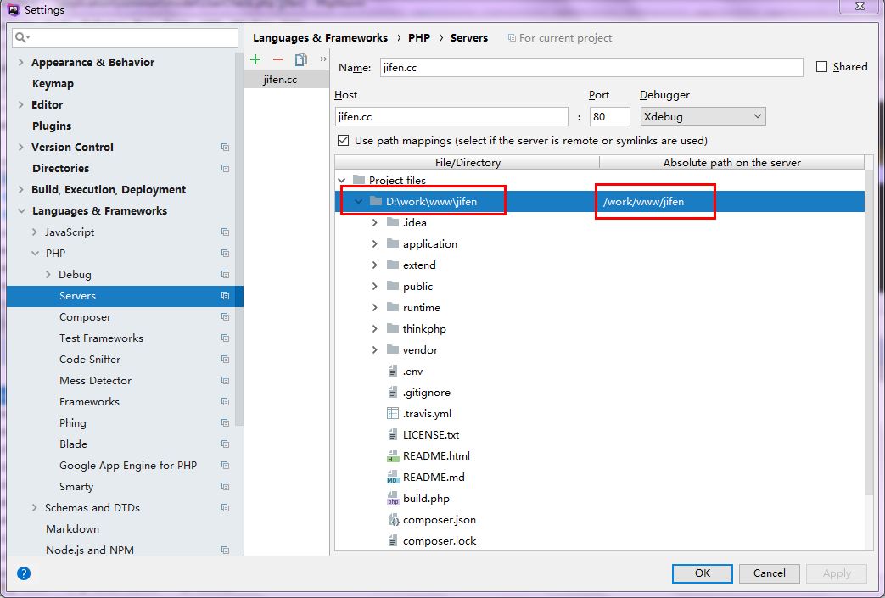Image resolution: width=885 pixels, height=598 pixels.
Task: Click the green plus add server icon
Action: point(255,59)
